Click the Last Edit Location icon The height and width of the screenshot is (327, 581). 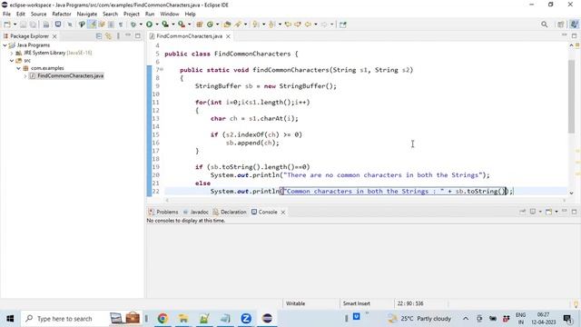pyautogui.click(x=288, y=25)
